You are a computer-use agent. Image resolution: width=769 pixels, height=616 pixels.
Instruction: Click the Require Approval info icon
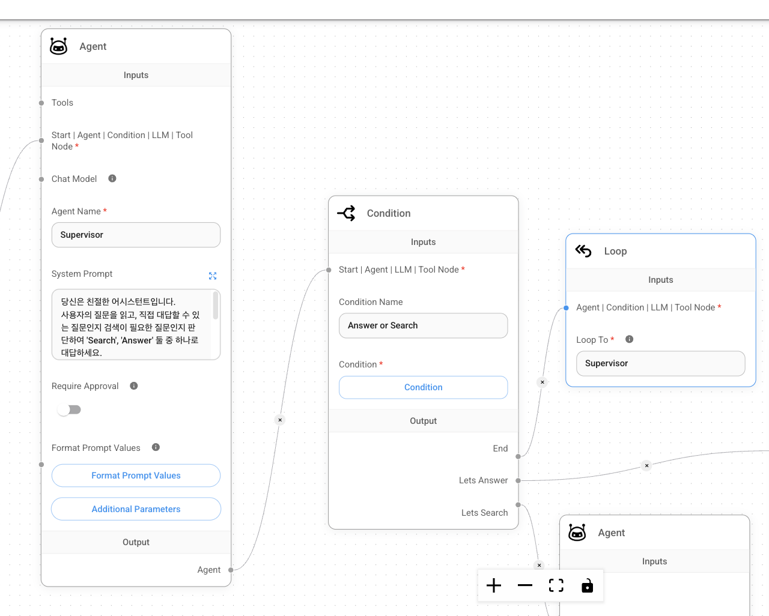[x=134, y=385]
